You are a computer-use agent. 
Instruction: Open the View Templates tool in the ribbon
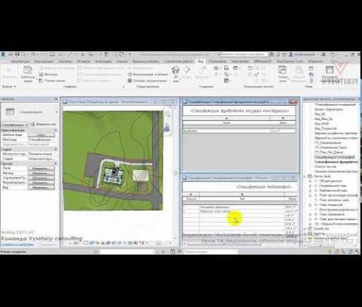28,74
